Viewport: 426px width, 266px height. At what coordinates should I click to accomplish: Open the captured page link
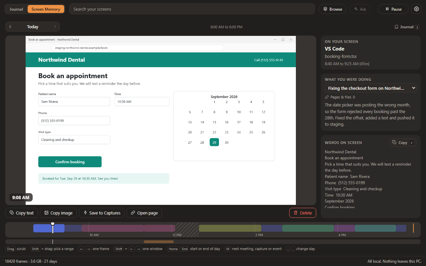144,213
